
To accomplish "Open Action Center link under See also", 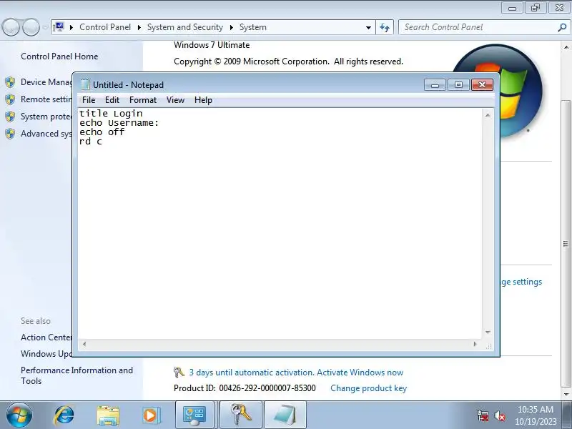I will [x=46, y=337].
